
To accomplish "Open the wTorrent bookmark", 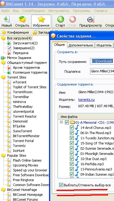I will (20, 82).
